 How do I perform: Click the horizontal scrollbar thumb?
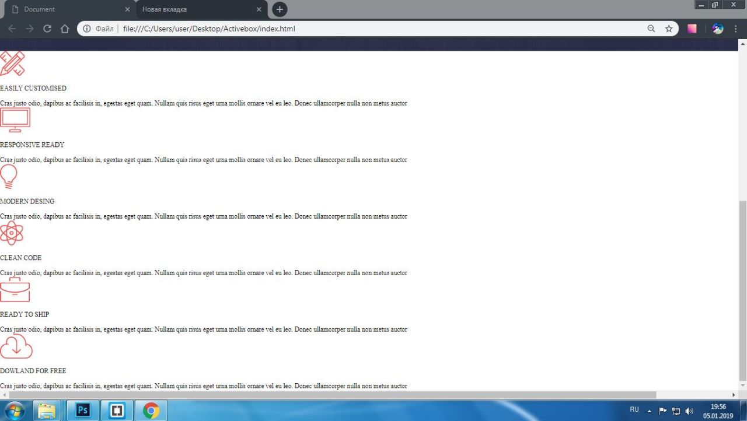coord(331,395)
